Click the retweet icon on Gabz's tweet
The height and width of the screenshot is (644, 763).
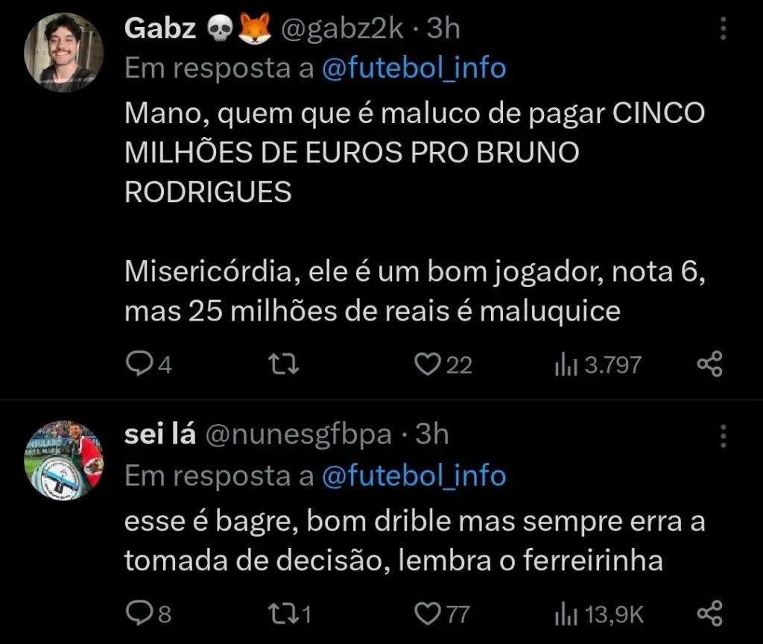283,364
